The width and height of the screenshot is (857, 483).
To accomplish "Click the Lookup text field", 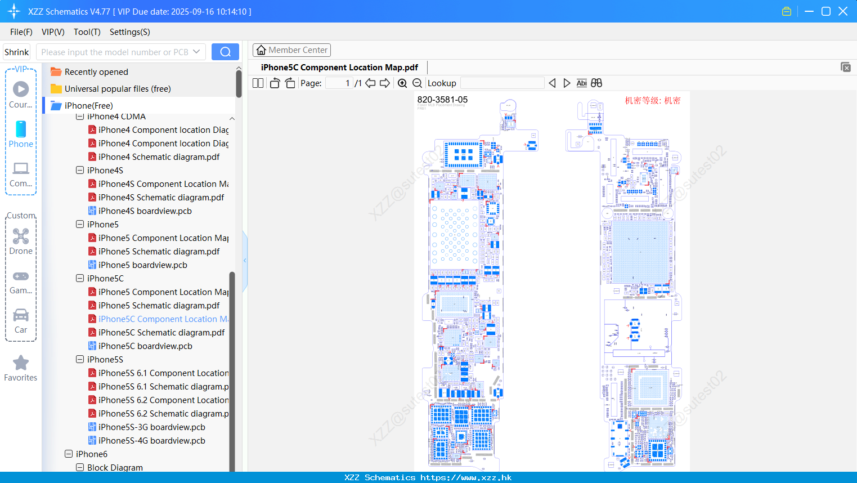I will pos(502,83).
